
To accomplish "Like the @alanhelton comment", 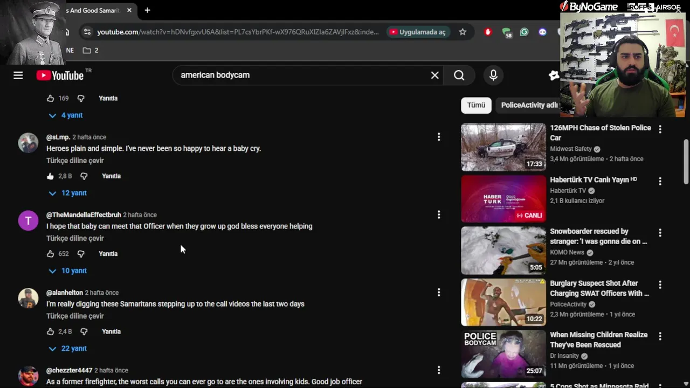I will (50, 331).
